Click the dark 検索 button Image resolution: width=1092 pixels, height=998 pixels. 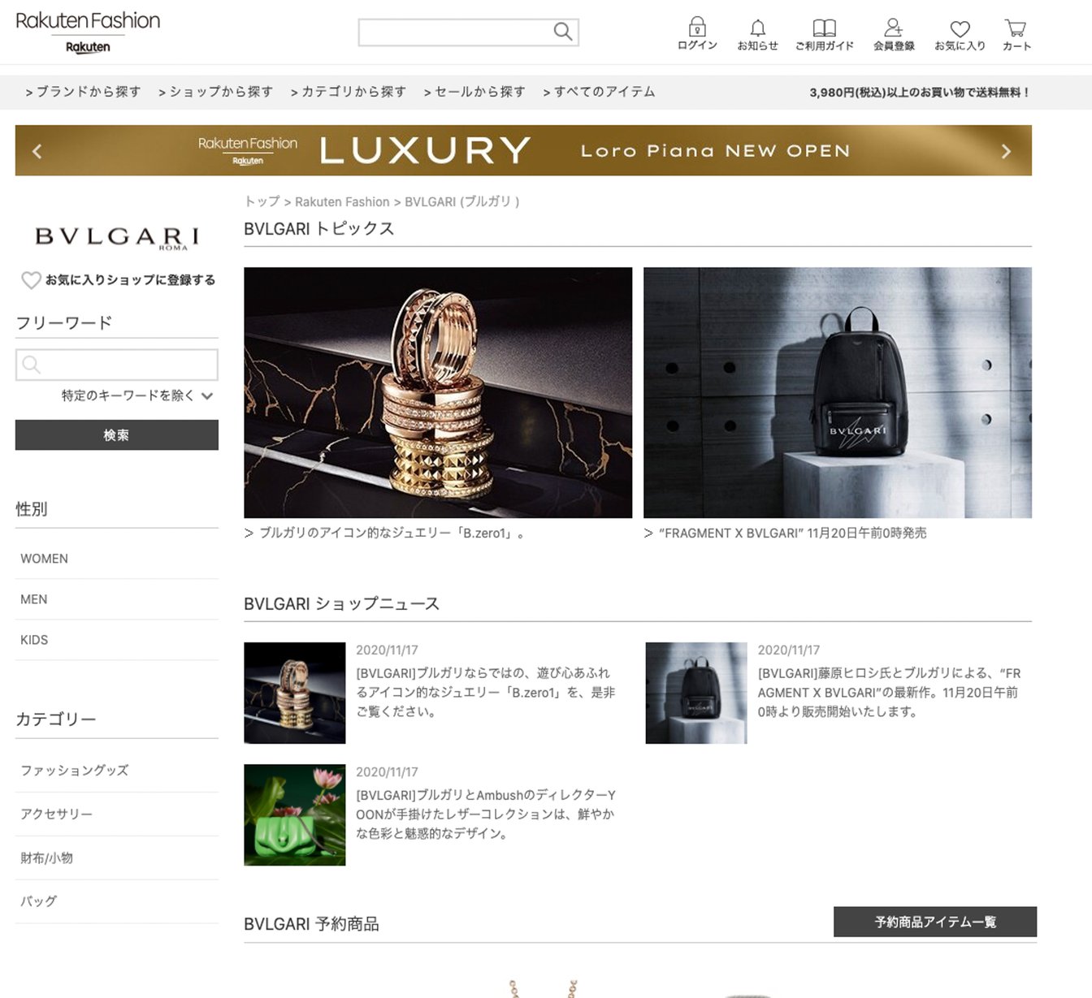coord(117,435)
